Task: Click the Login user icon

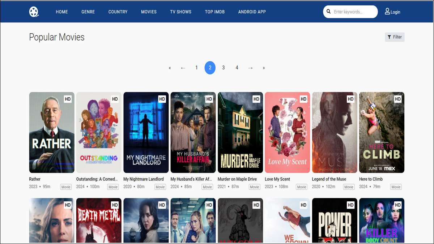Action: click(x=387, y=12)
